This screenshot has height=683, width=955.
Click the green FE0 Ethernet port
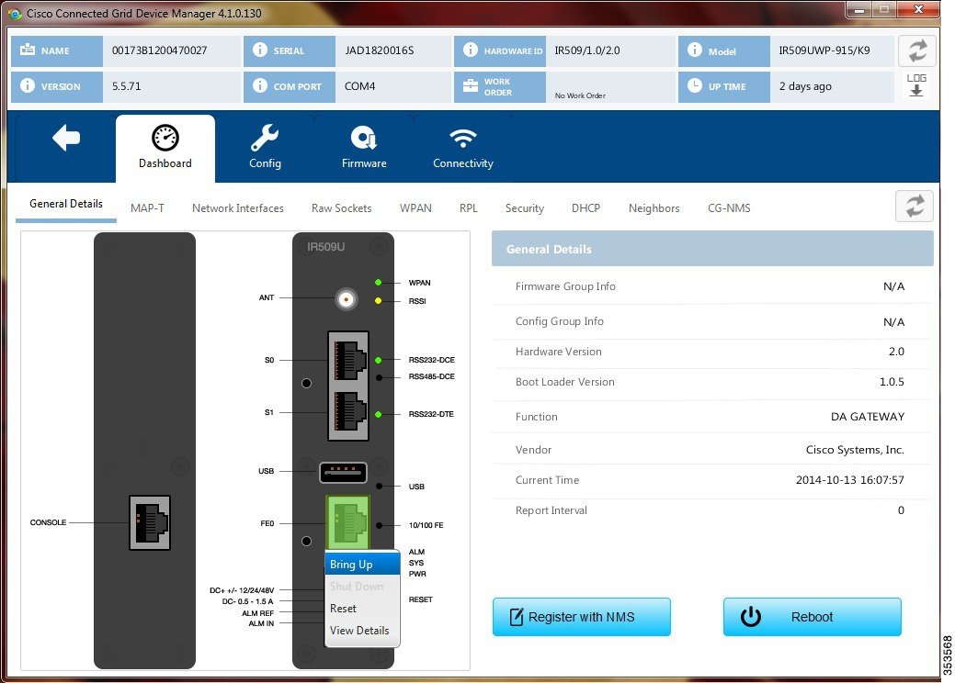point(348,523)
